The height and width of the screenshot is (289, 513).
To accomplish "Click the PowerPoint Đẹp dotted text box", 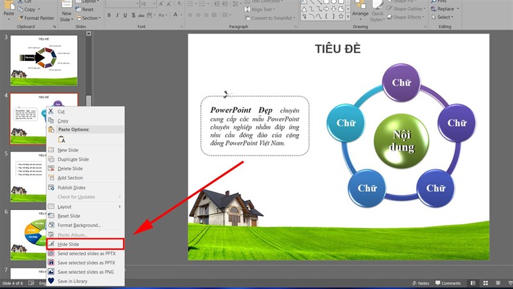I will (255, 126).
